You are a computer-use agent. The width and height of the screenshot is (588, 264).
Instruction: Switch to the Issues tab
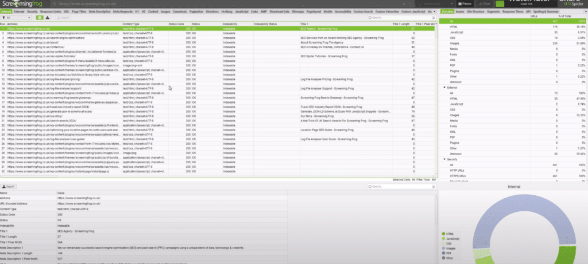tap(460, 11)
